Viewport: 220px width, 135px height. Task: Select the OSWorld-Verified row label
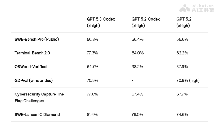tap(30, 67)
